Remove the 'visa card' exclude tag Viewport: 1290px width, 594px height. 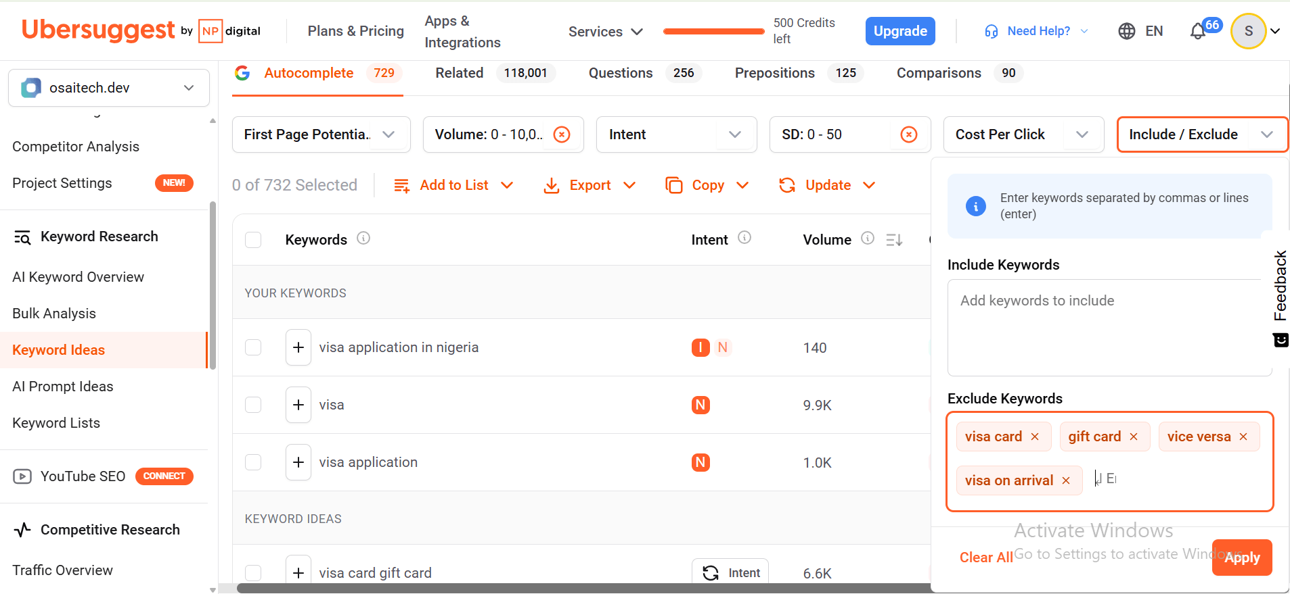tap(1035, 437)
